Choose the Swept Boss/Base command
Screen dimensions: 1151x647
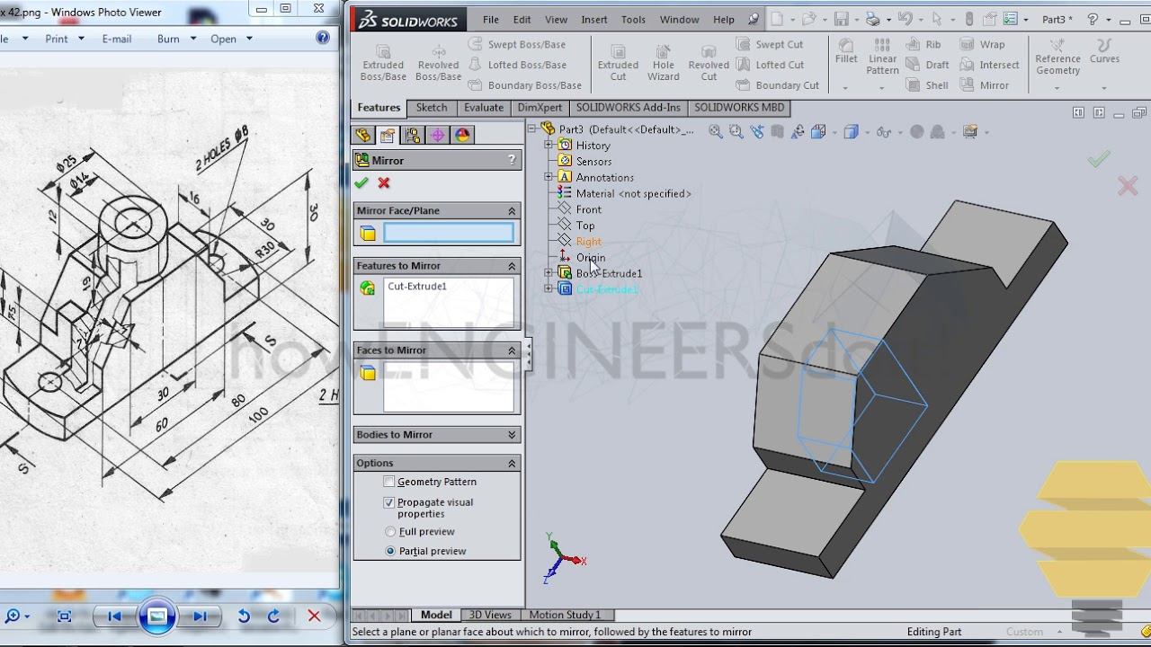click(517, 44)
